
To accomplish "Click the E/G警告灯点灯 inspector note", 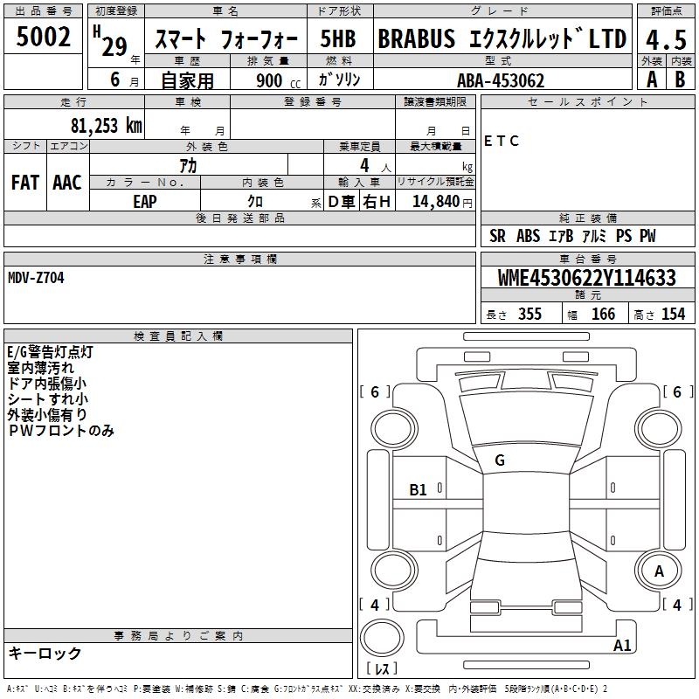I will (x=50, y=352).
